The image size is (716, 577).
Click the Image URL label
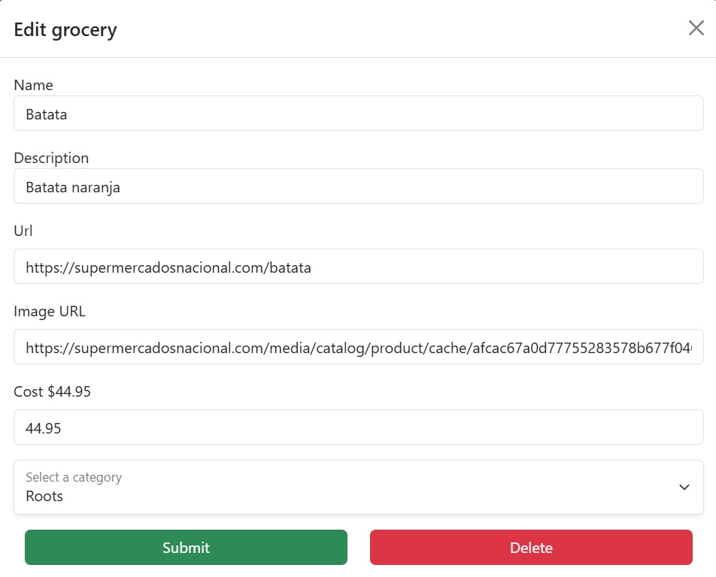click(x=50, y=311)
